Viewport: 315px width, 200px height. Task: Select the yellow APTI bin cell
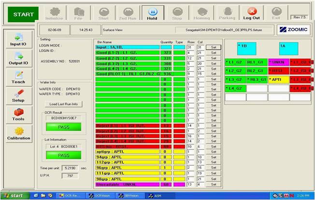(278, 80)
